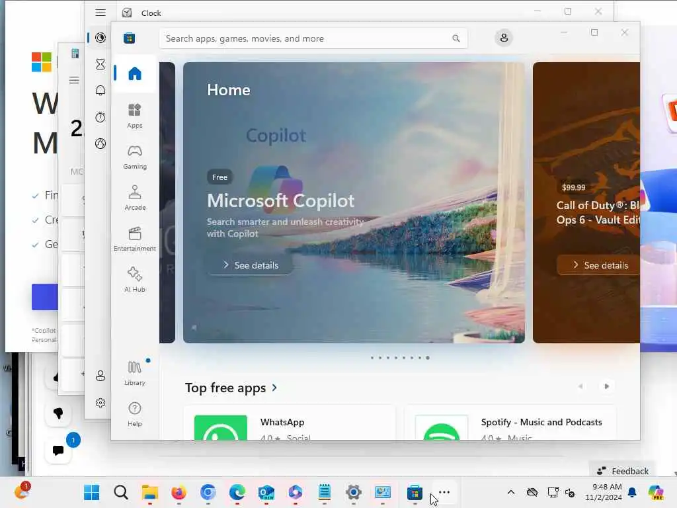The width and height of the screenshot is (677, 508).
Task: Click the Microsoft Store logo icon
Action: click(129, 38)
